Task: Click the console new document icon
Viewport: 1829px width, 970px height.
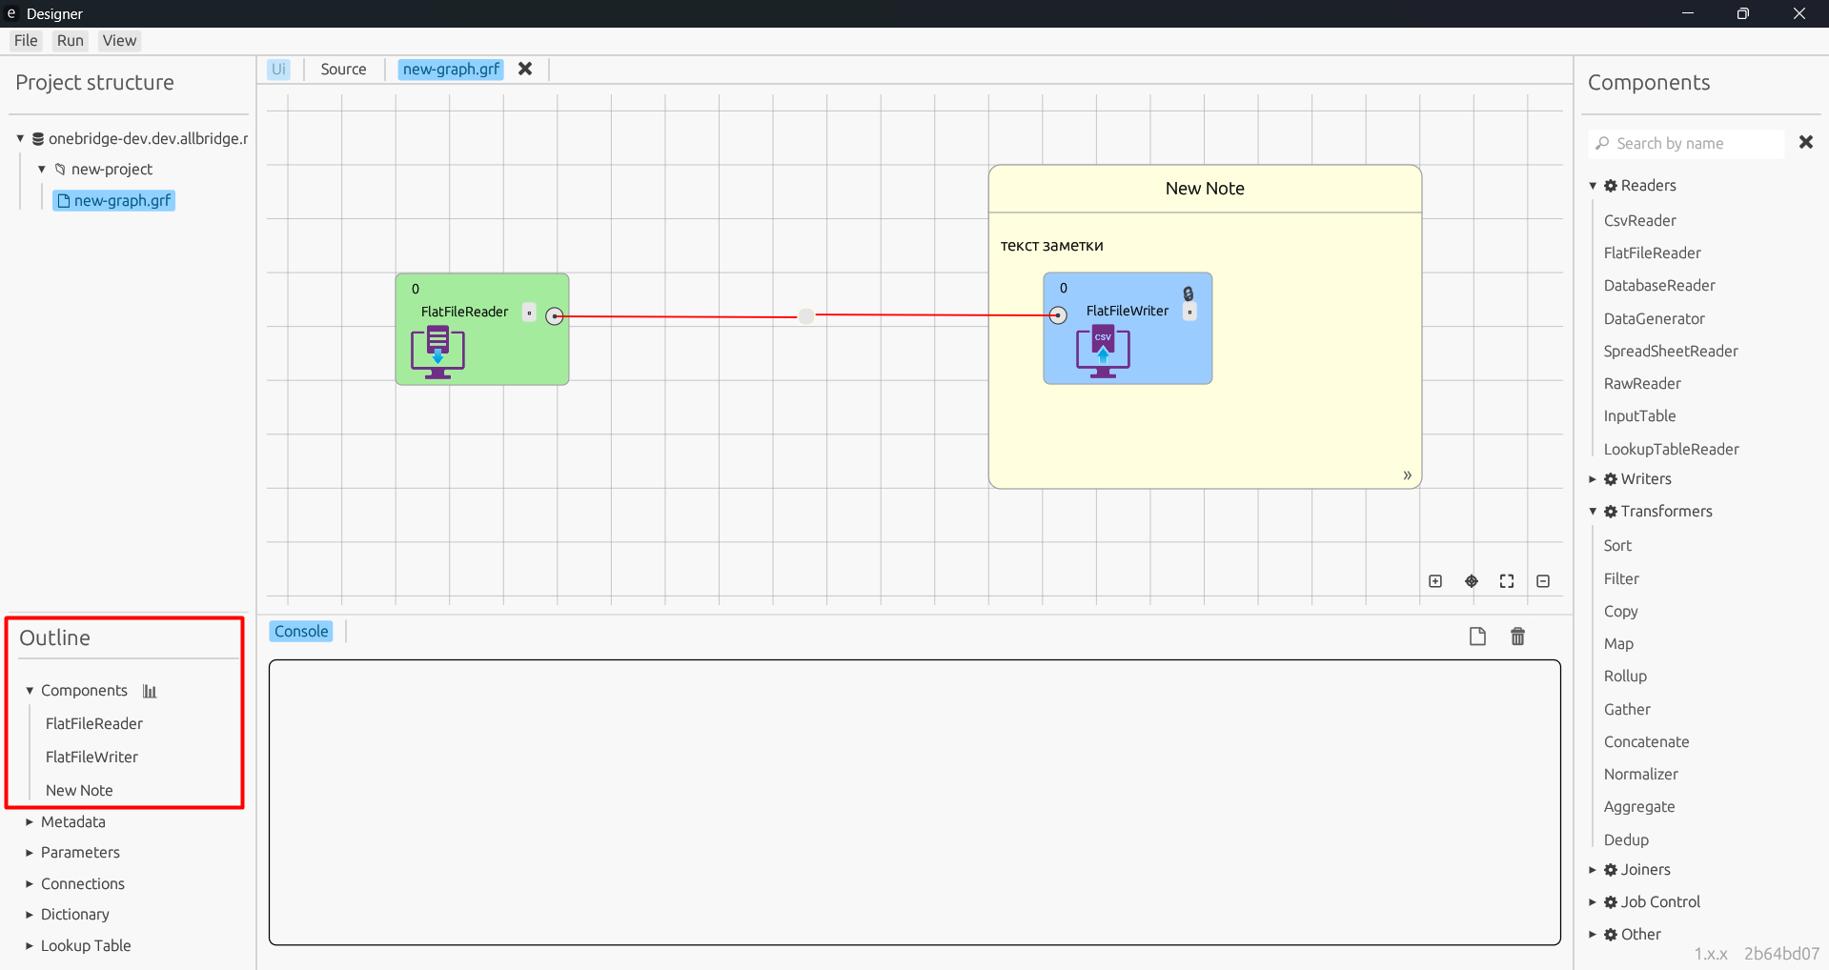Action: [x=1477, y=637]
